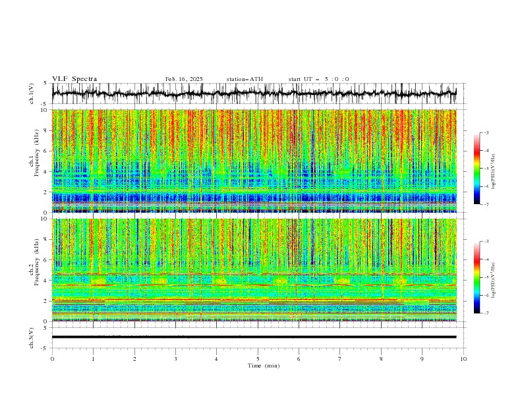522x403 pixels.
Task: Click the ch.3 voltage trace panel
Action: [254, 337]
